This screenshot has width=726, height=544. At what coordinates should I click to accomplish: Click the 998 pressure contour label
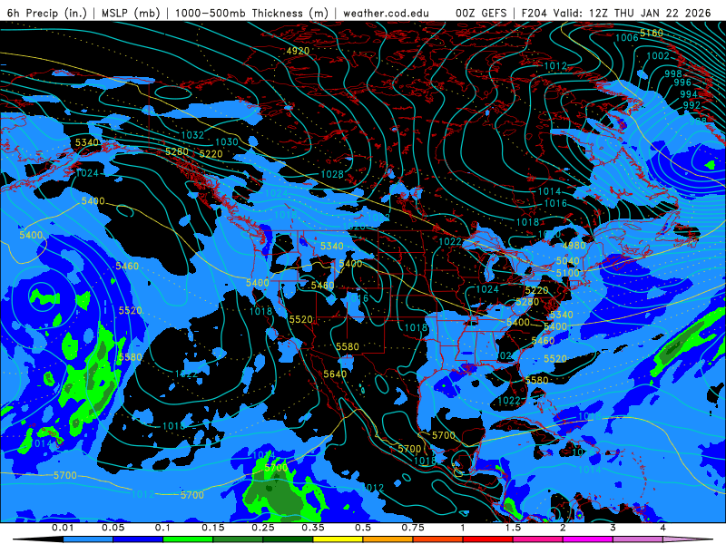[673, 73]
